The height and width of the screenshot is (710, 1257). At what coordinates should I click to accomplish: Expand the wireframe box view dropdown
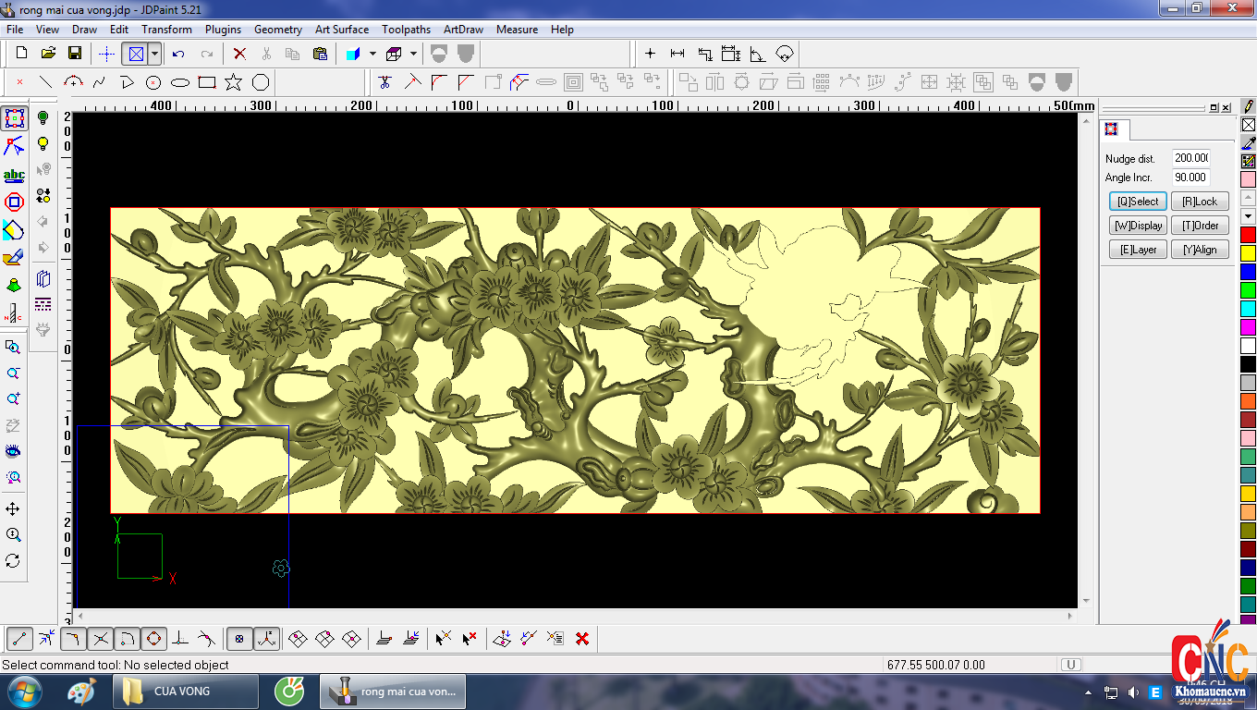413,54
